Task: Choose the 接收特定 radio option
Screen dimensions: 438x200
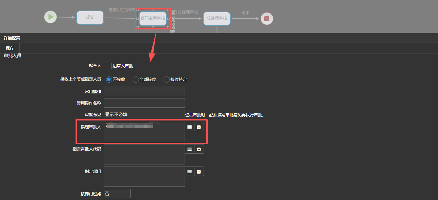Action: 166,80
